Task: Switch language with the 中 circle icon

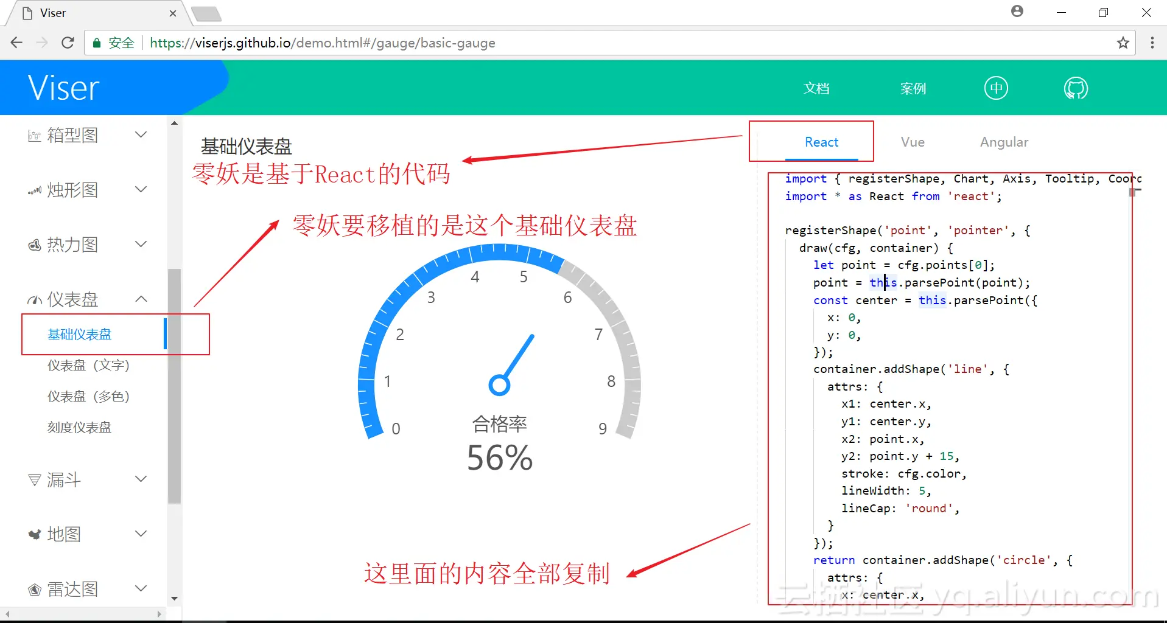Action: (996, 88)
